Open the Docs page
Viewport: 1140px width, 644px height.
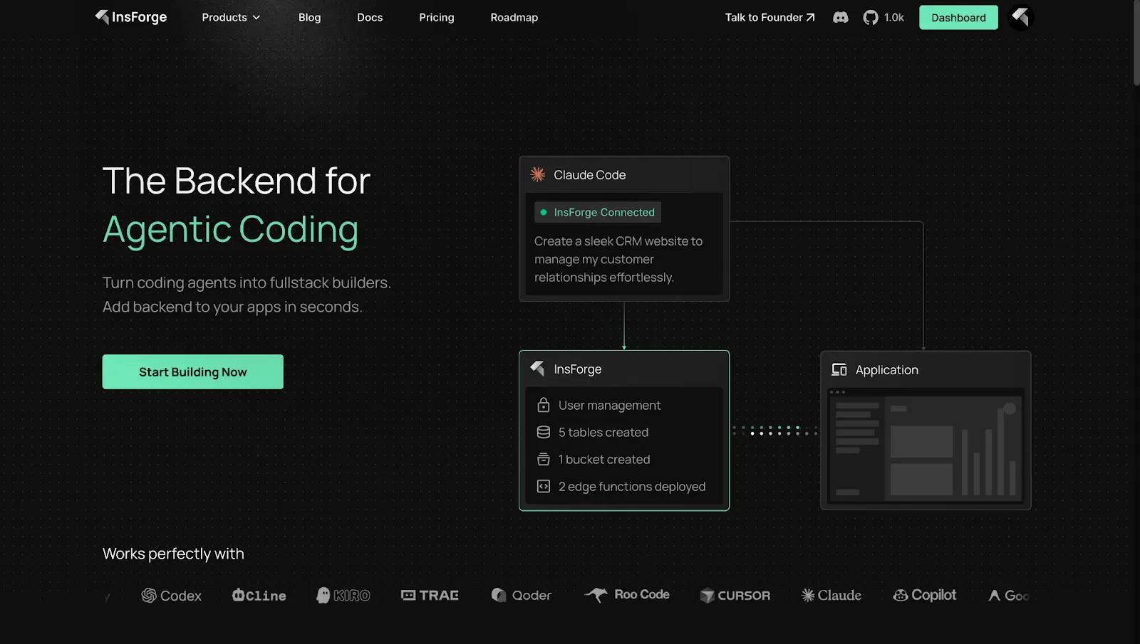pyautogui.click(x=370, y=17)
